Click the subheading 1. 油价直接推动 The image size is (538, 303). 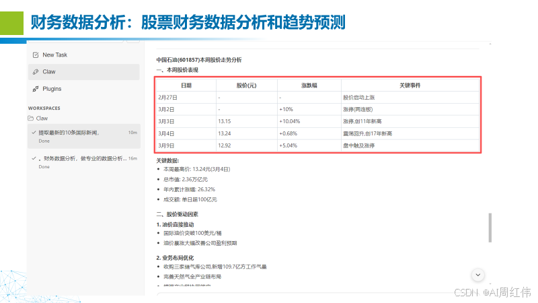[x=175, y=225]
